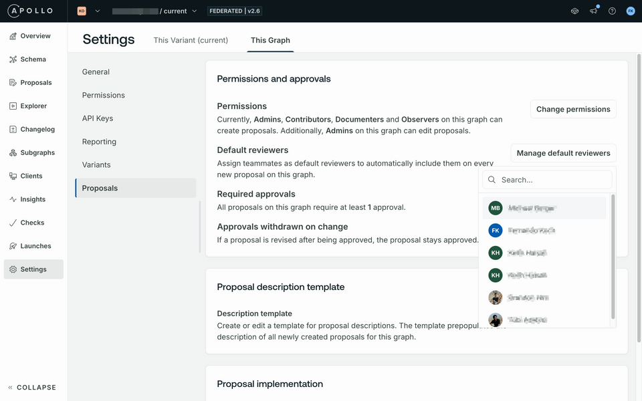The image size is (642, 401).
Task: Open the announcements megaphone icon
Action: [x=593, y=11]
